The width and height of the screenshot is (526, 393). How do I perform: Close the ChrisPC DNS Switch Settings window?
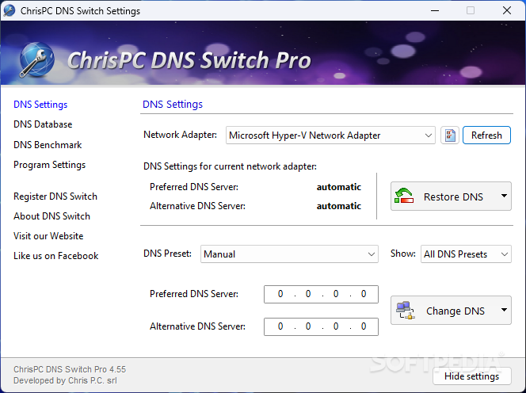point(507,10)
